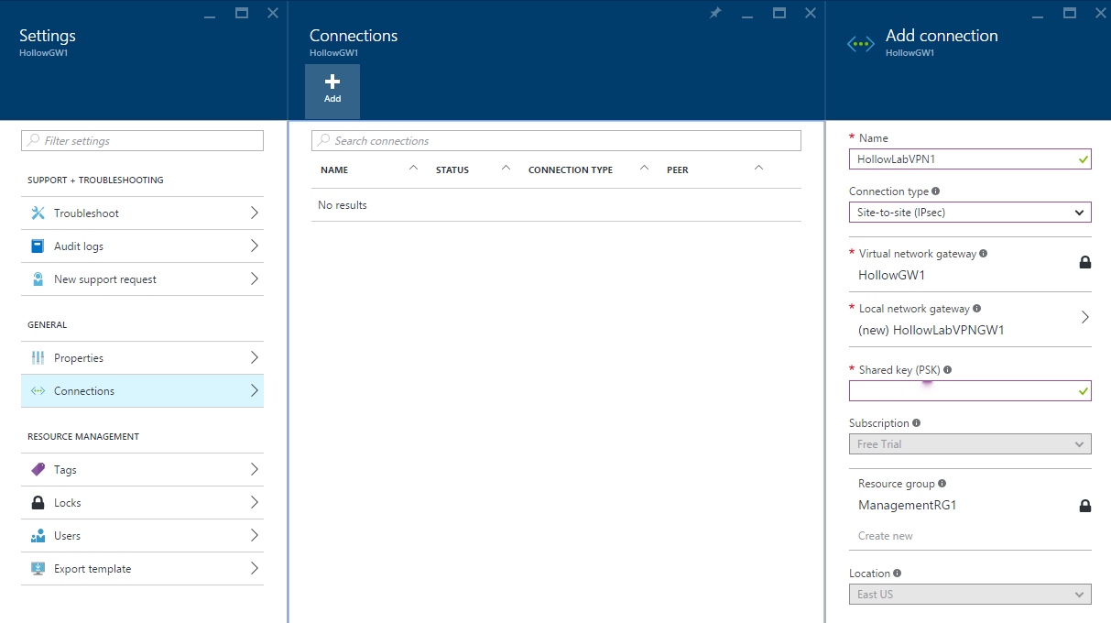Click info icon next to Connection type
1111x623 pixels.
(x=935, y=191)
